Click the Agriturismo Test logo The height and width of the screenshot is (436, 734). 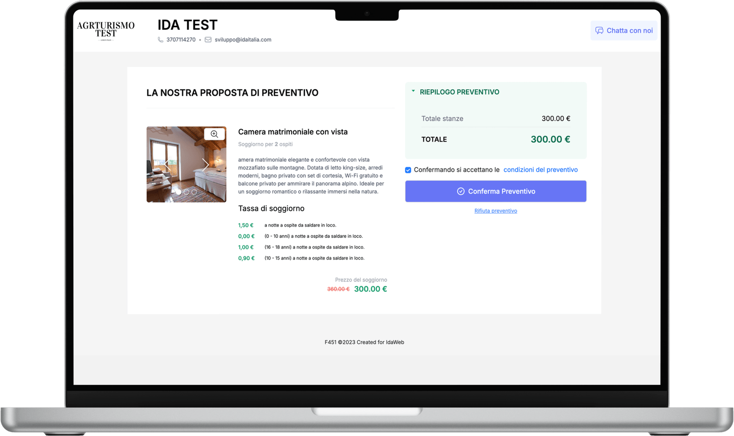[106, 30]
